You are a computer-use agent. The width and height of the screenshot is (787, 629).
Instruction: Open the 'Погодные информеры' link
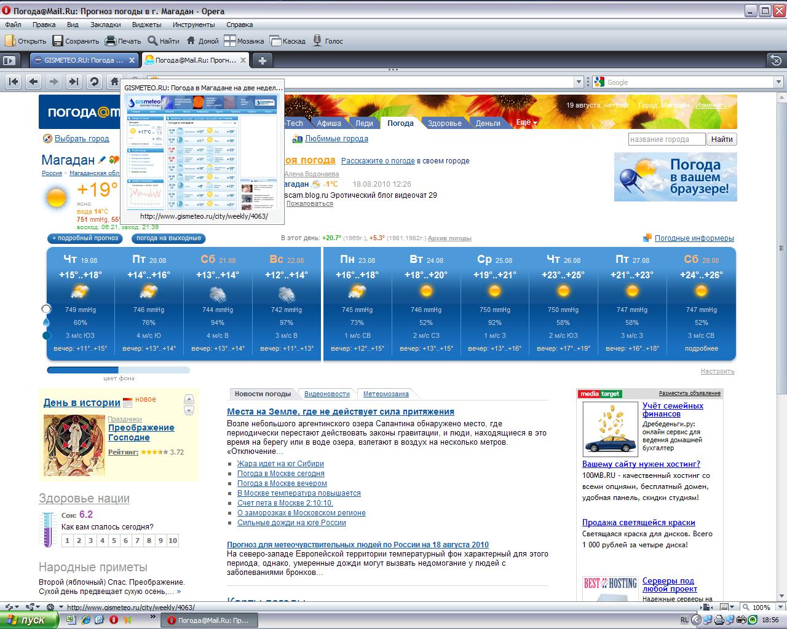pos(694,238)
